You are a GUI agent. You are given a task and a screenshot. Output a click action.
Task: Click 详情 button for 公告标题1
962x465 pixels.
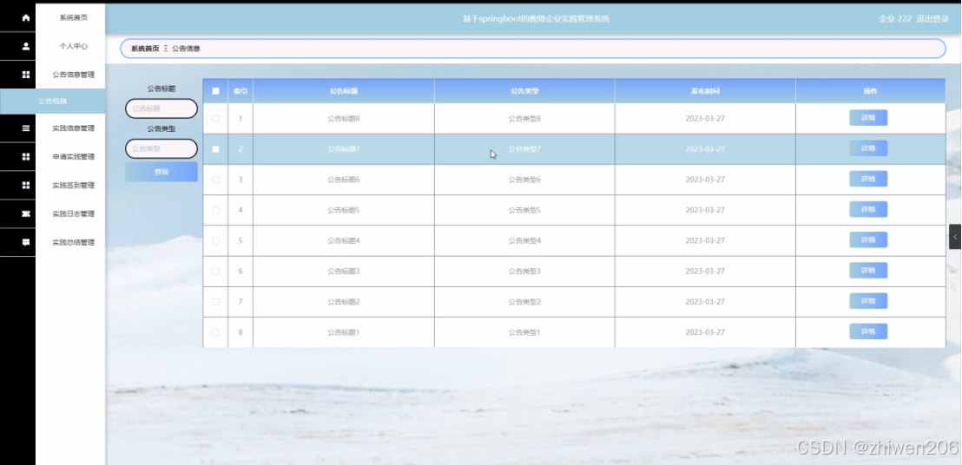tap(868, 331)
